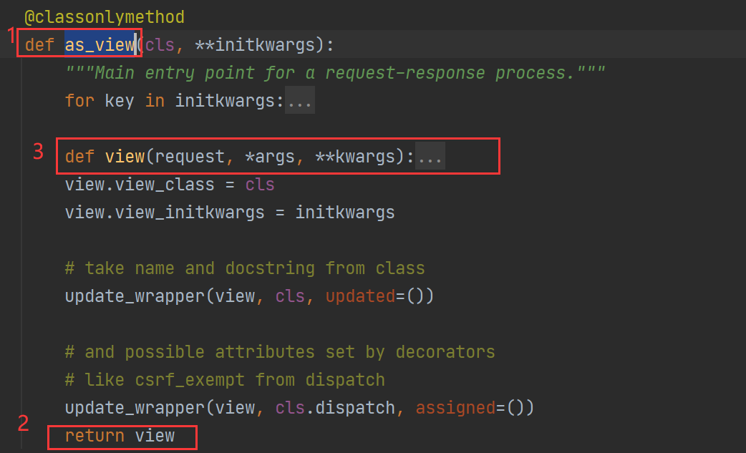Click the **initkwargs parameter in as_view signature
This screenshot has height=453, width=746.
(255, 44)
